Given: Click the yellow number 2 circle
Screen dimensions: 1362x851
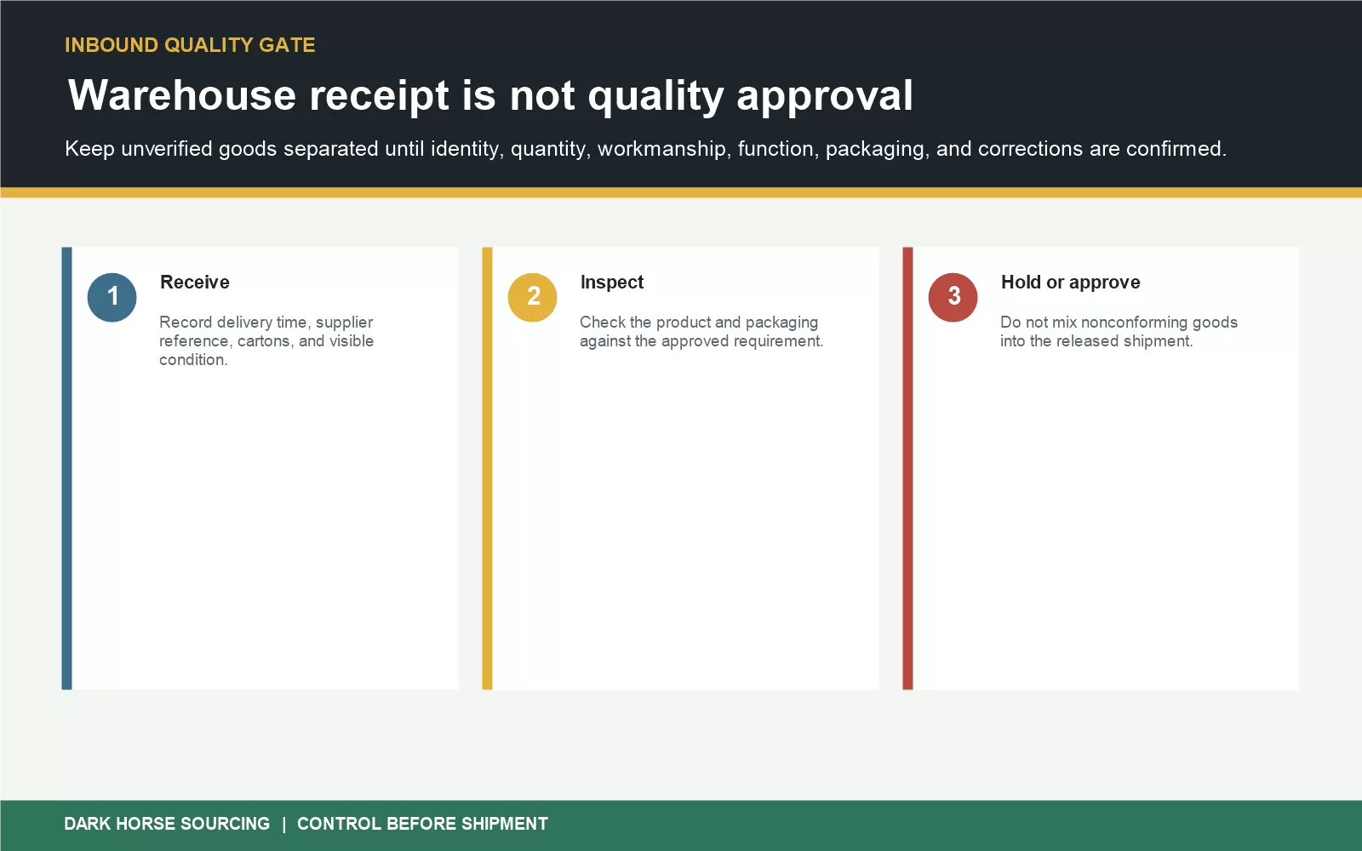Looking at the screenshot, I should (533, 297).
